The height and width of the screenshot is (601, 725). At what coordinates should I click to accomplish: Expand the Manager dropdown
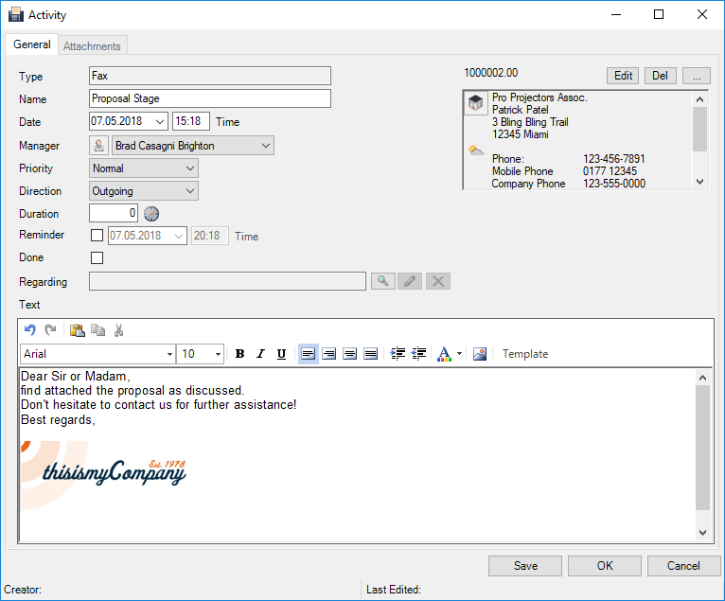(266, 146)
